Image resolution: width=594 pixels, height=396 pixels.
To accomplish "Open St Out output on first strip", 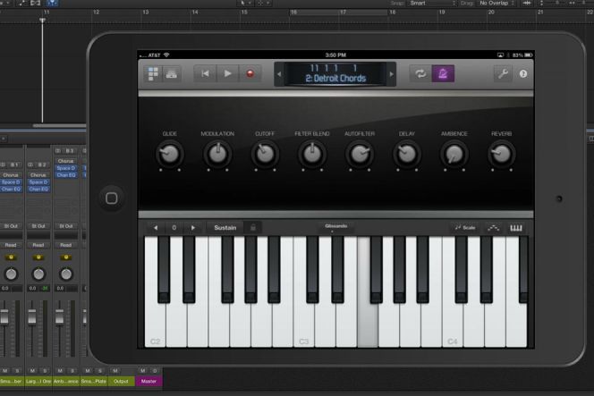I will 11,226.
